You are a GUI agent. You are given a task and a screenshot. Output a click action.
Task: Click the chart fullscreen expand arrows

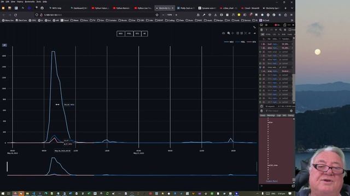(x=254, y=27)
